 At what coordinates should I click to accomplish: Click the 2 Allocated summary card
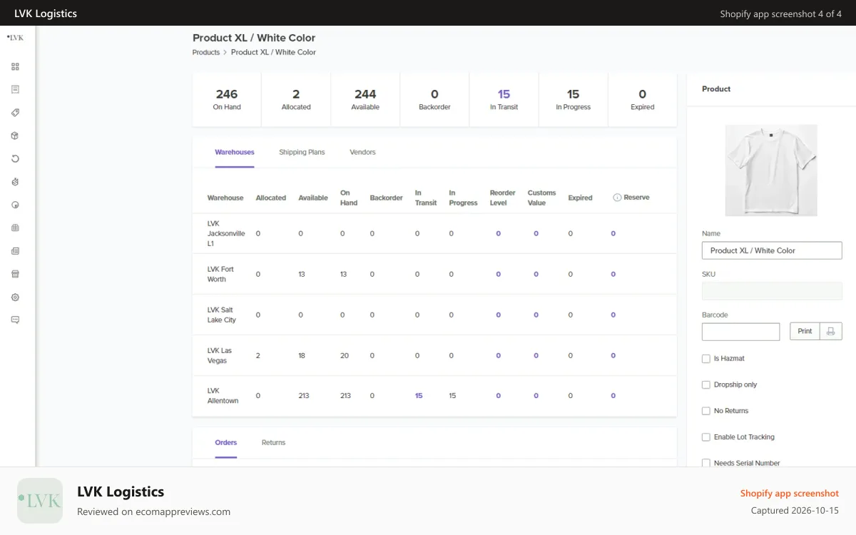click(x=296, y=99)
